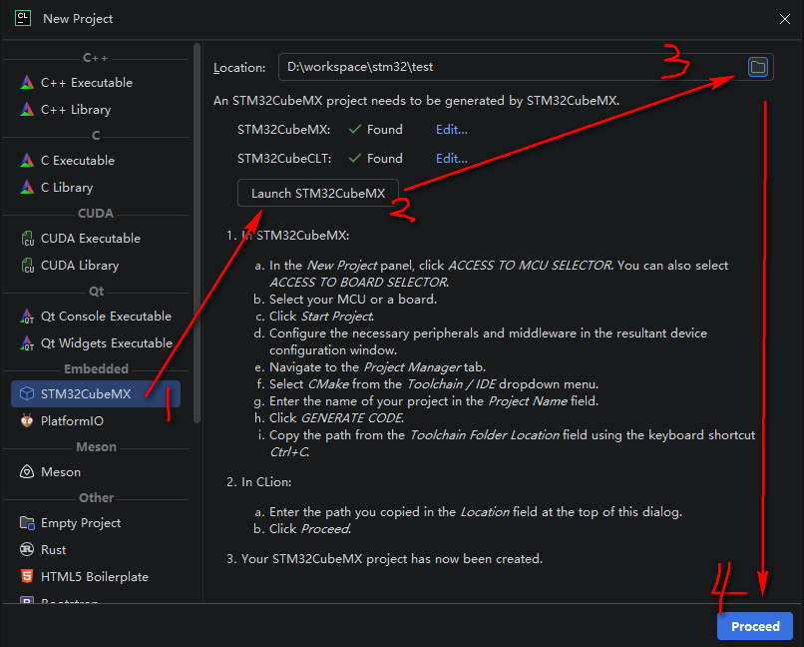Click the project type list scrollbar
This screenshot has height=647, width=804.
point(197,234)
